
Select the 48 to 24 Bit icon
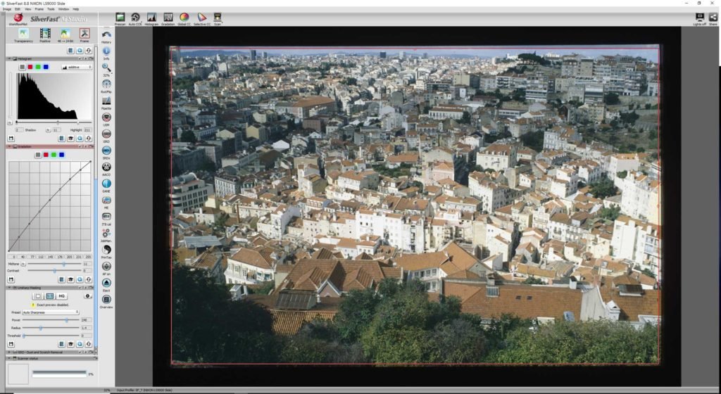click(65, 34)
